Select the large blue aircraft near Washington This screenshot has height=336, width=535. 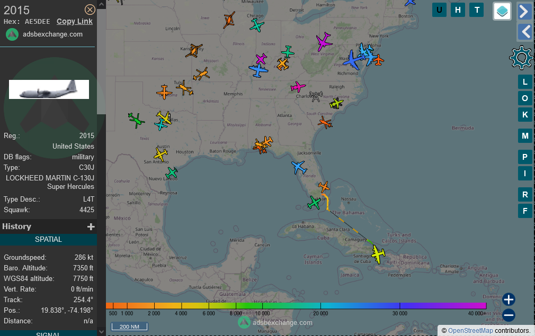click(x=353, y=60)
